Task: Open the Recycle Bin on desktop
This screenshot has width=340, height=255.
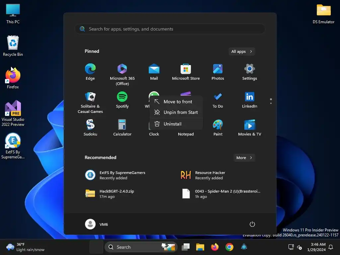Action: pyautogui.click(x=13, y=46)
